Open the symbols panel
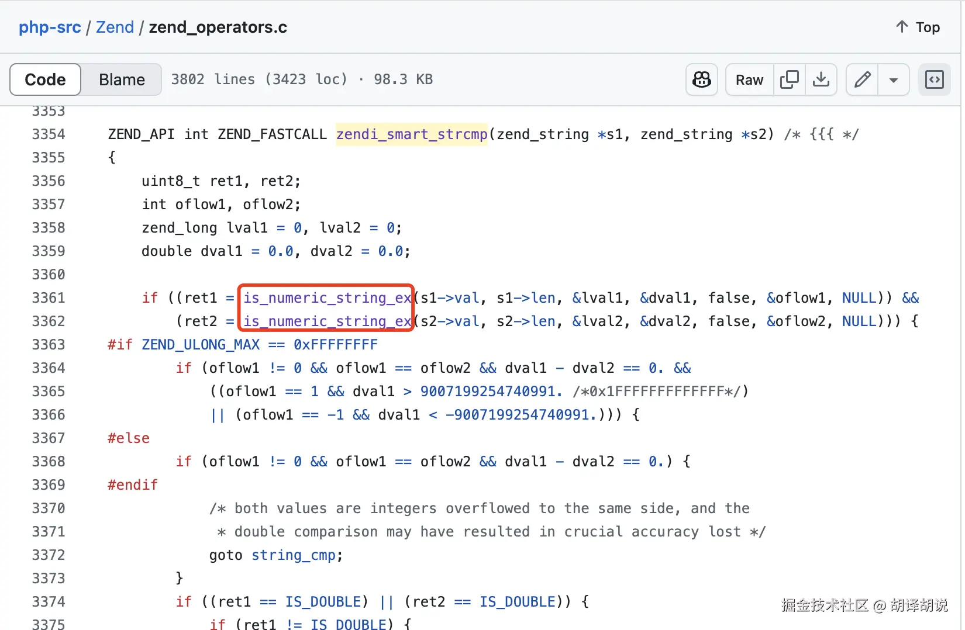The height and width of the screenshot is (630, 965). (x=935, y=79)
